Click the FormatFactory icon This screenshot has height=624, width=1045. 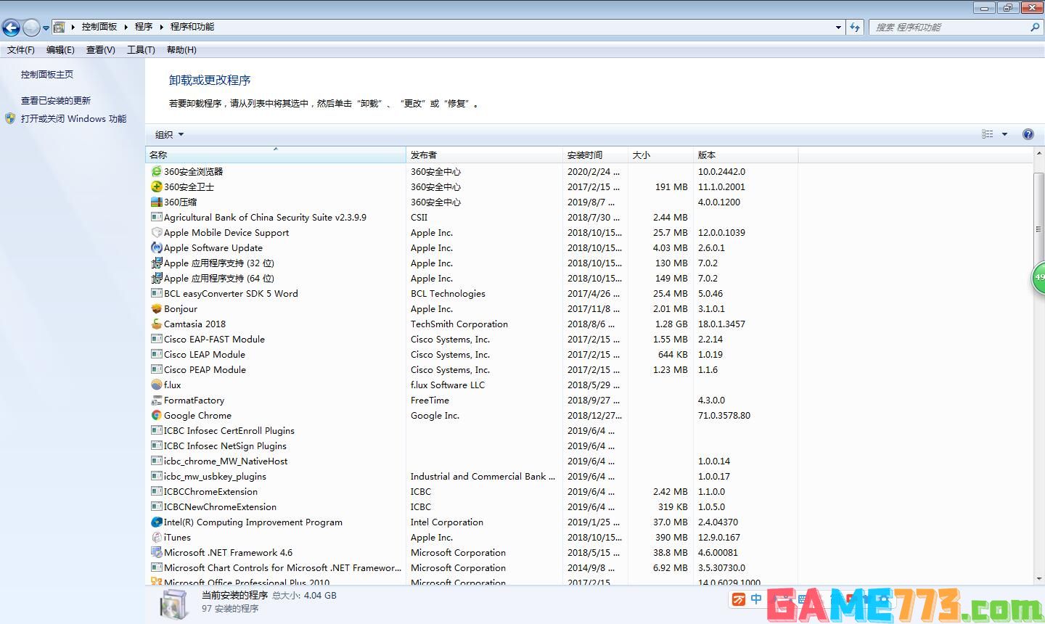156,400
